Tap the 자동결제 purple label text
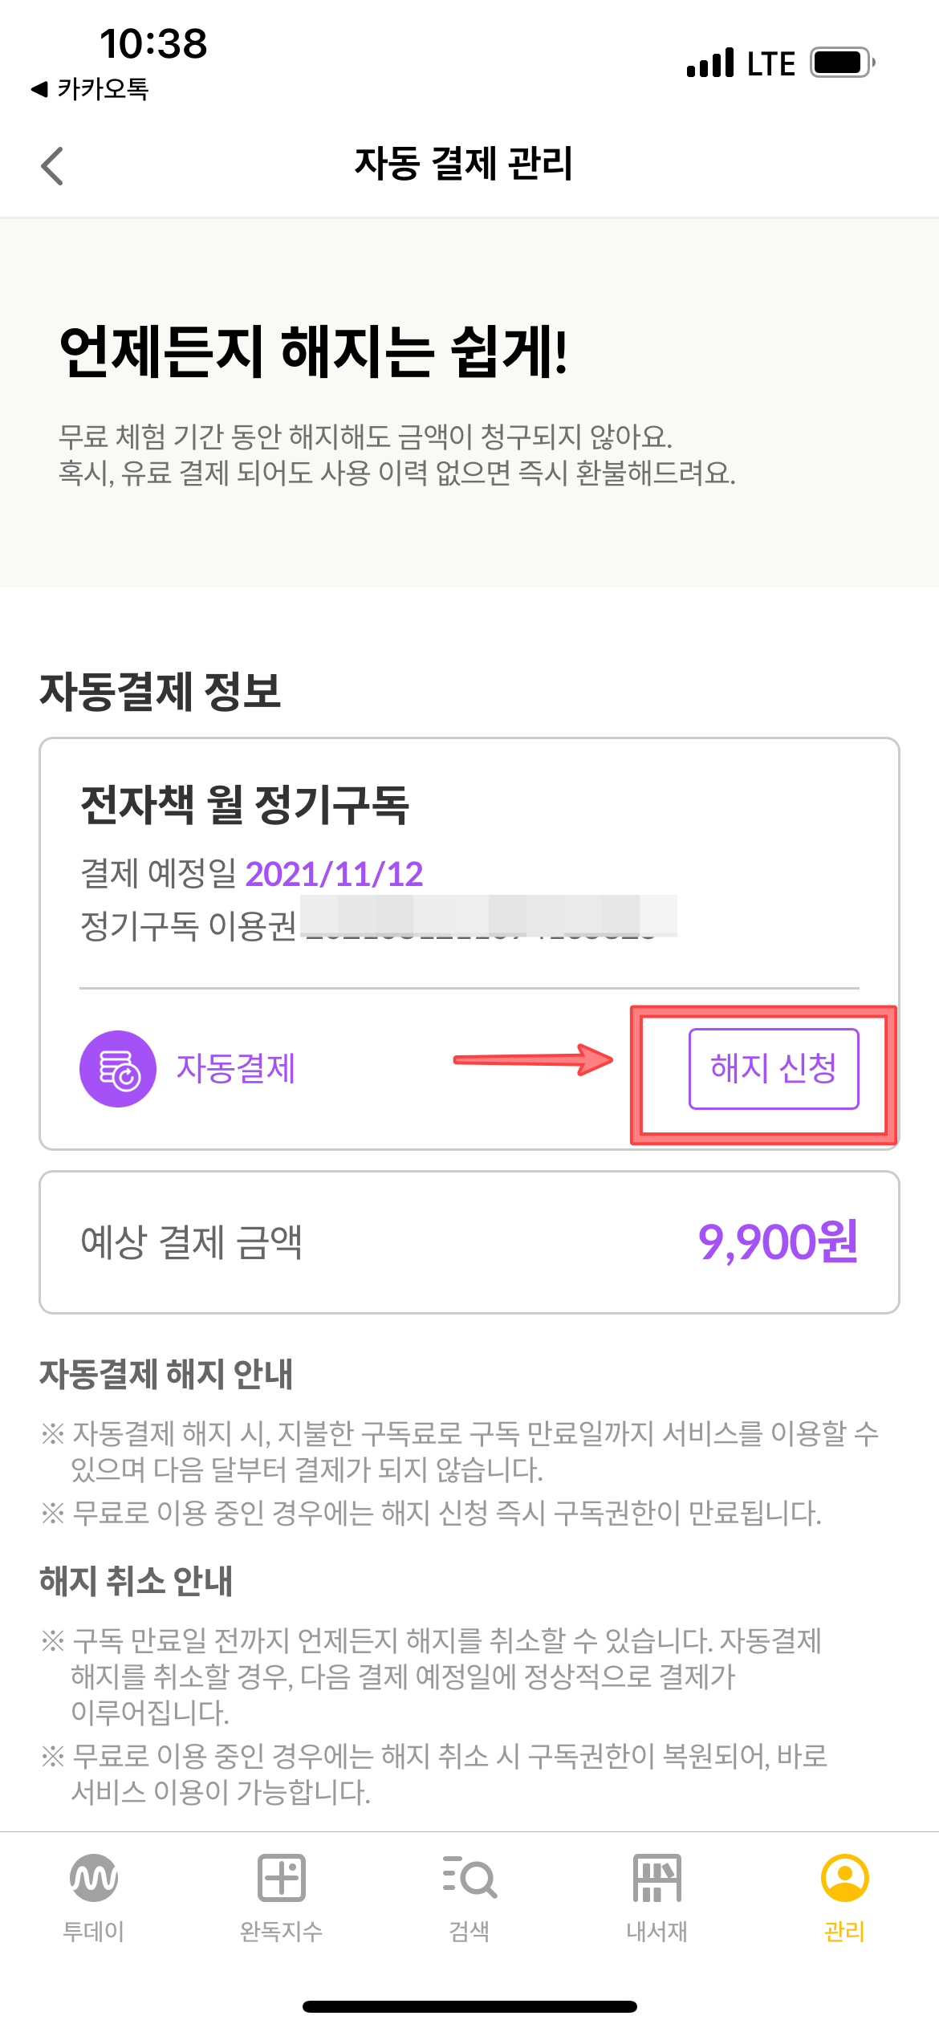The width and height of the screenshot is (939, 2032). pyautogui.click(x=236, y=1069)
